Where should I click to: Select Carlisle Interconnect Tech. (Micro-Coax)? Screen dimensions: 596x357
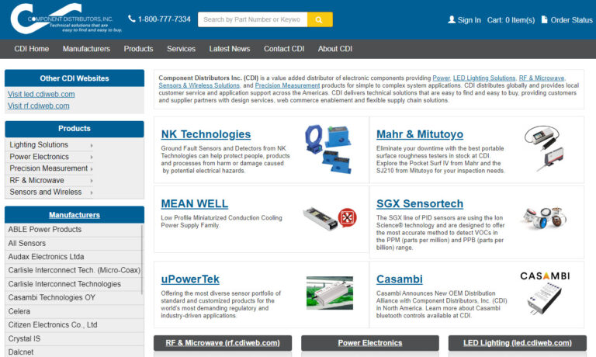[74, 270]
